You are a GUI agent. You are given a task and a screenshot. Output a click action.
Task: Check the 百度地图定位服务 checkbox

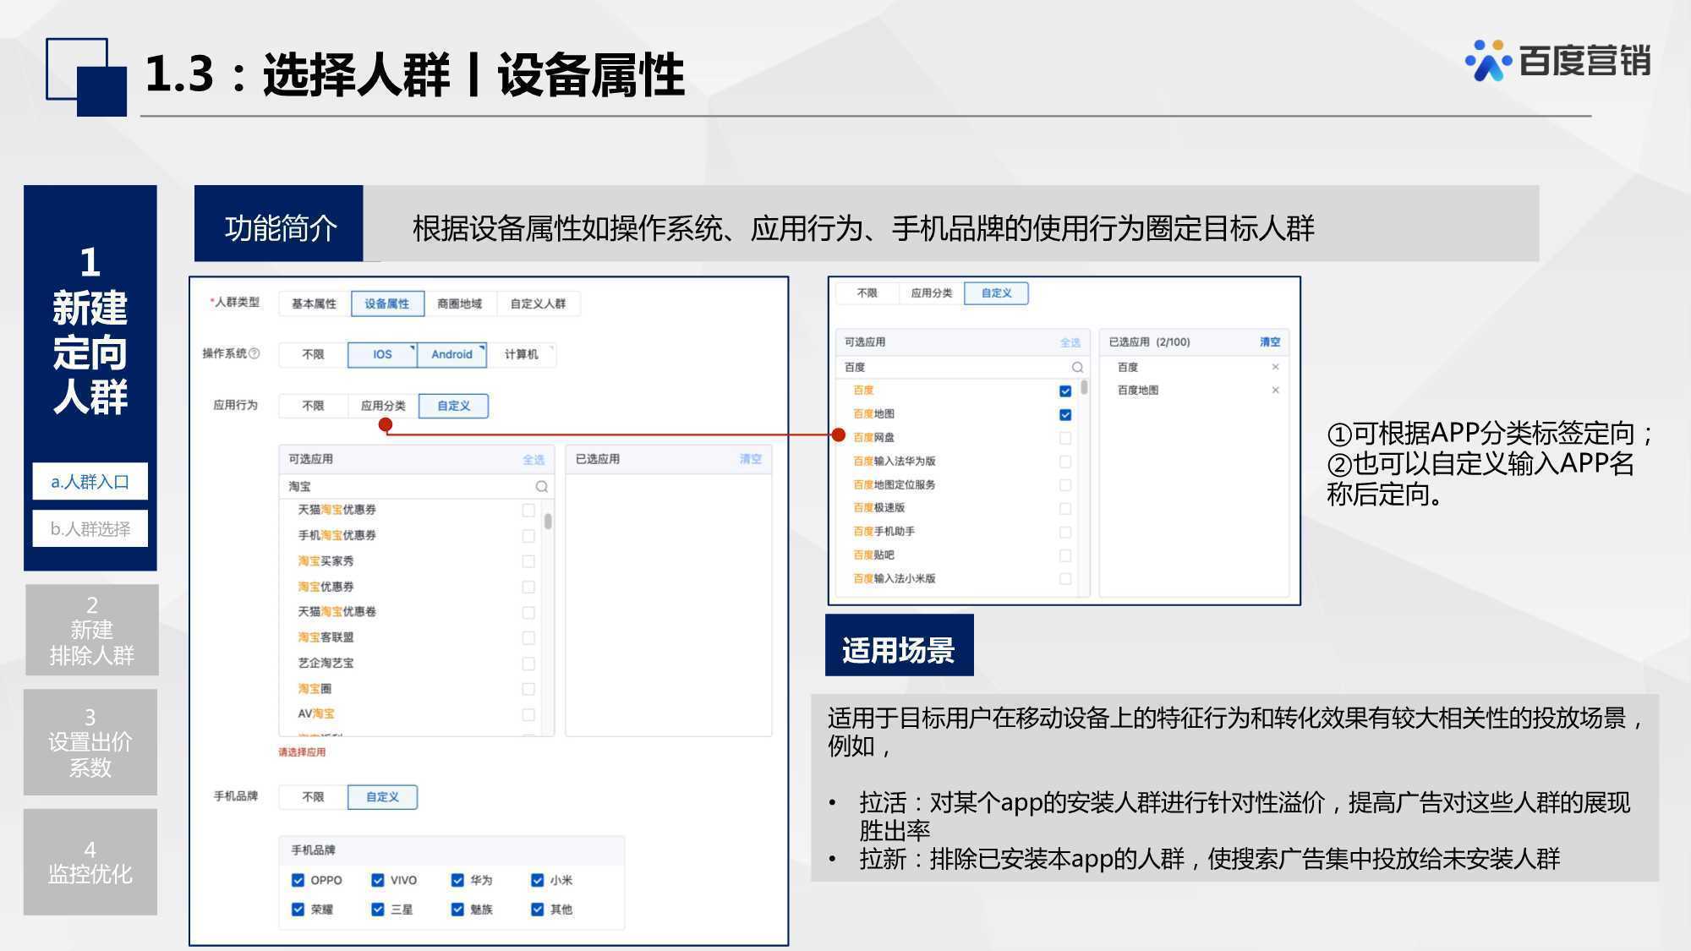click(x=1065, y=485)
